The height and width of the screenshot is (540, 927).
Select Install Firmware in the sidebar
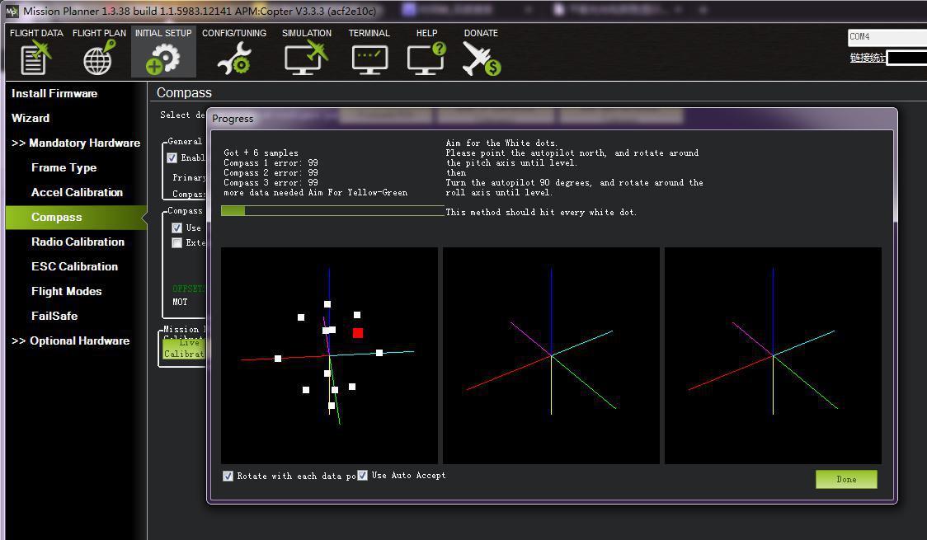54,93
